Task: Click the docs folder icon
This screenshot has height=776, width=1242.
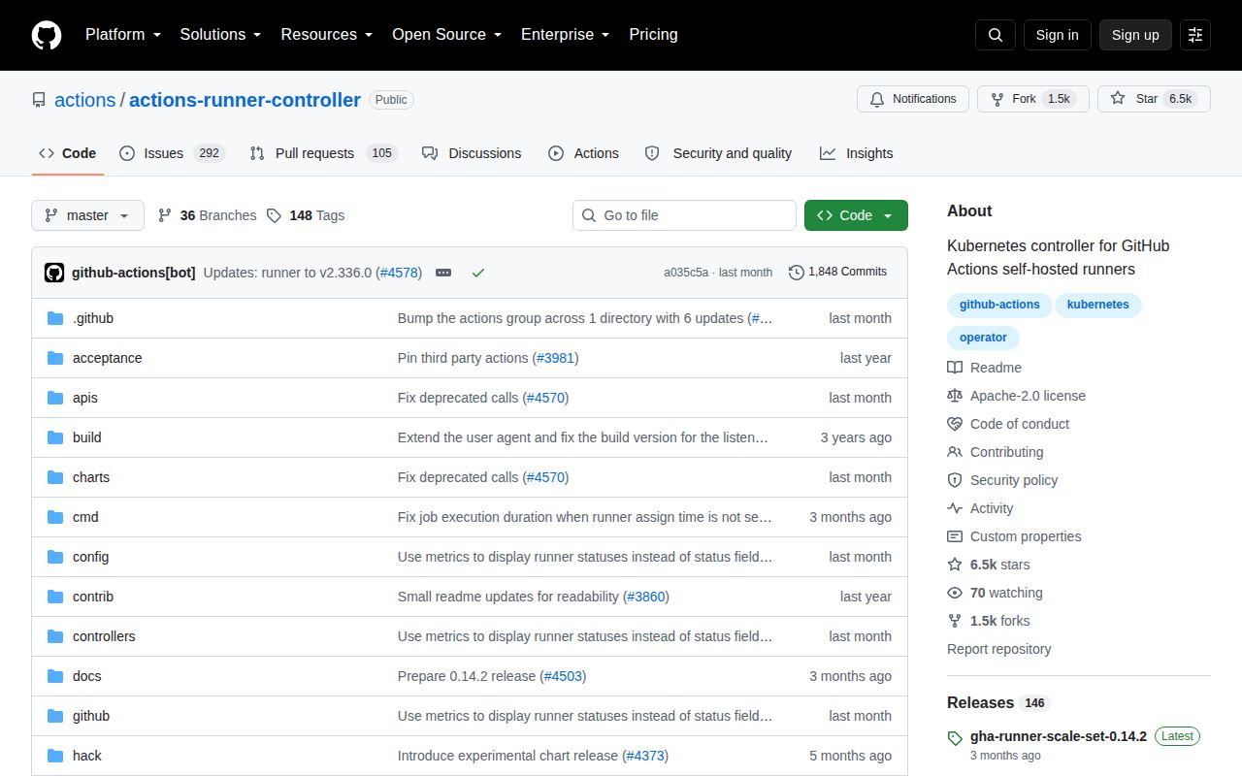Action: click(55, 676)
